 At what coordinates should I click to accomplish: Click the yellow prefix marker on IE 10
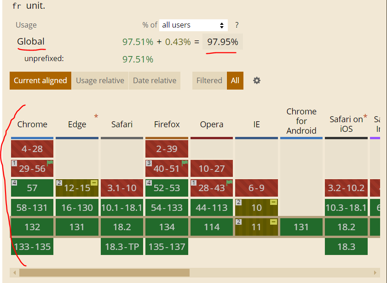pos(273,202)
